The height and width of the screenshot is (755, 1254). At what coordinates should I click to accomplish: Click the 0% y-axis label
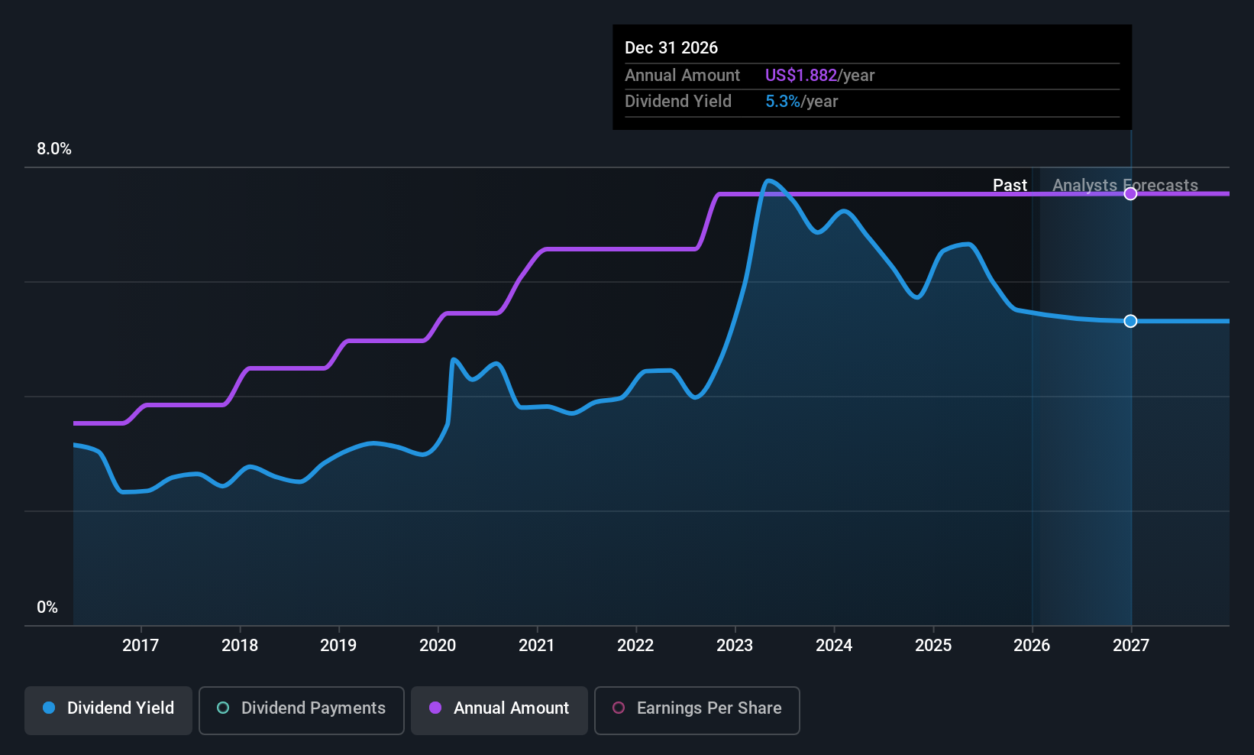click(47, 607)
